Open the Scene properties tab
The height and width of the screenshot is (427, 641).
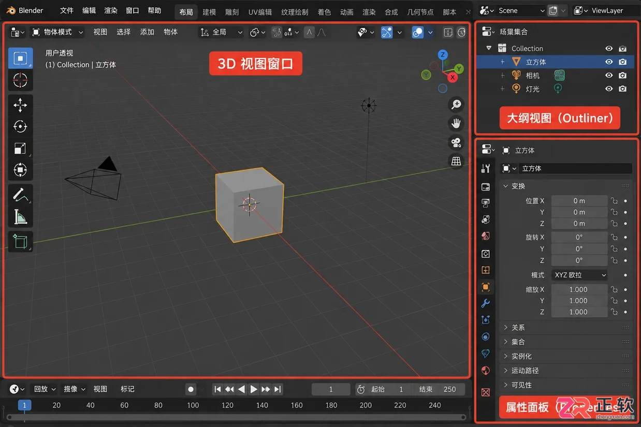click(486, 236)
